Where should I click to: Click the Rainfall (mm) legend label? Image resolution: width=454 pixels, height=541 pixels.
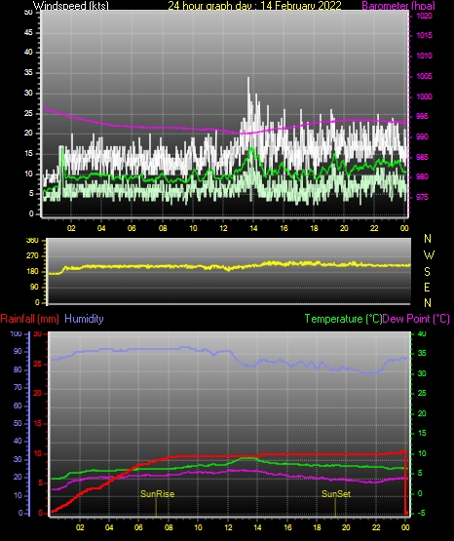(29, 319)
